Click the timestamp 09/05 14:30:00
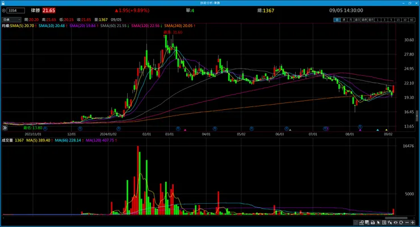Image resolution: width=420 pixels, height=227 pixels. (346, 10)
